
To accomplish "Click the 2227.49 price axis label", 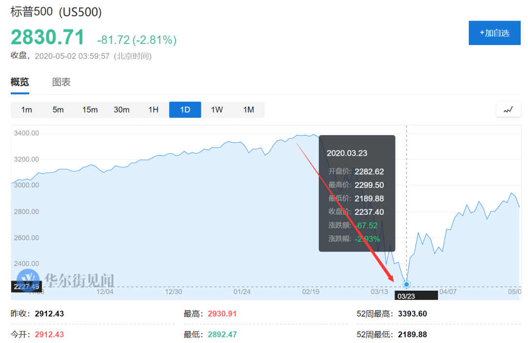I will (26, 287).
